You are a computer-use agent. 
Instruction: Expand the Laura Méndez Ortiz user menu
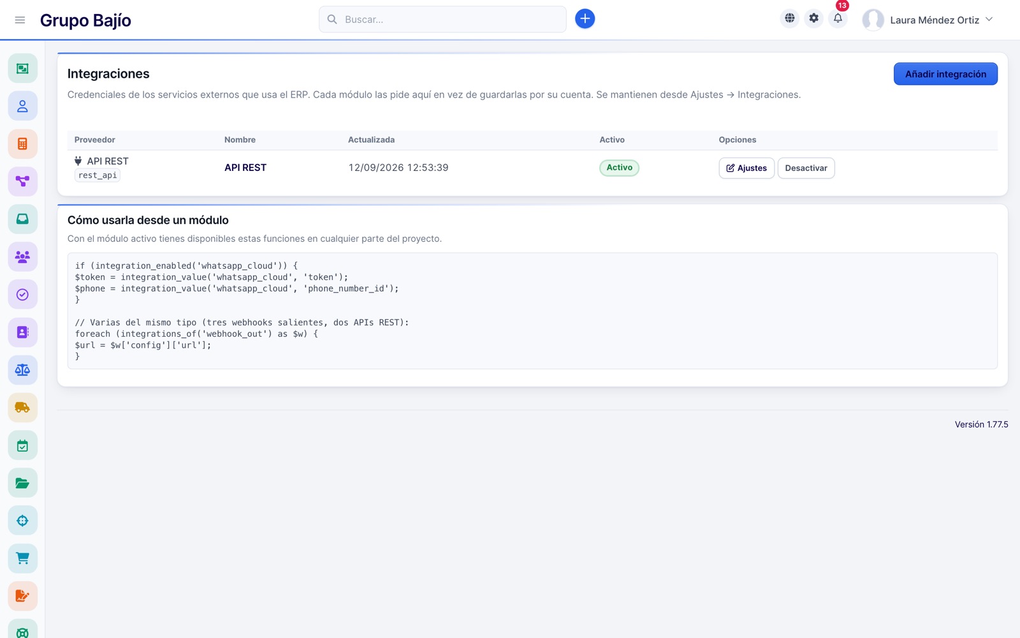coord(928,20)
